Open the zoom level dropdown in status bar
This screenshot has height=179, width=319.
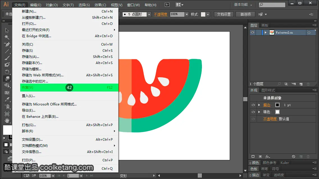coord(53,176)
